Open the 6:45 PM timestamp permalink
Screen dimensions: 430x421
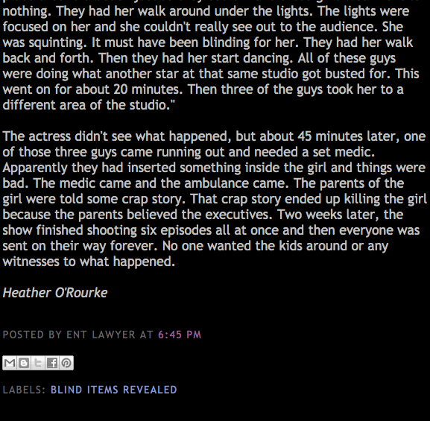click(180, 335)
